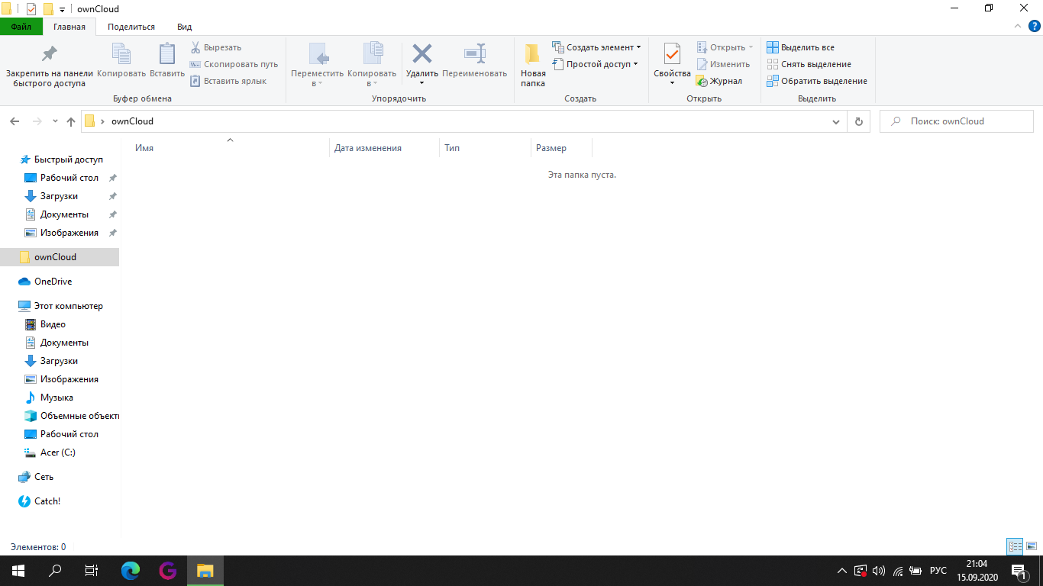Open Task View on taskbar
The width and height of the screenshot is (1043, 586).
(x=92, y=571)
